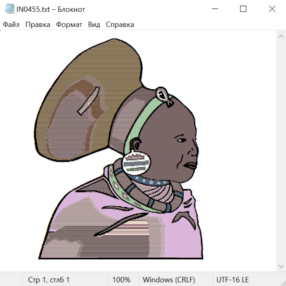This screenshot has width=286, height=286.
Task: Click the scroll up arrow
Action: [x=281, y=37]
